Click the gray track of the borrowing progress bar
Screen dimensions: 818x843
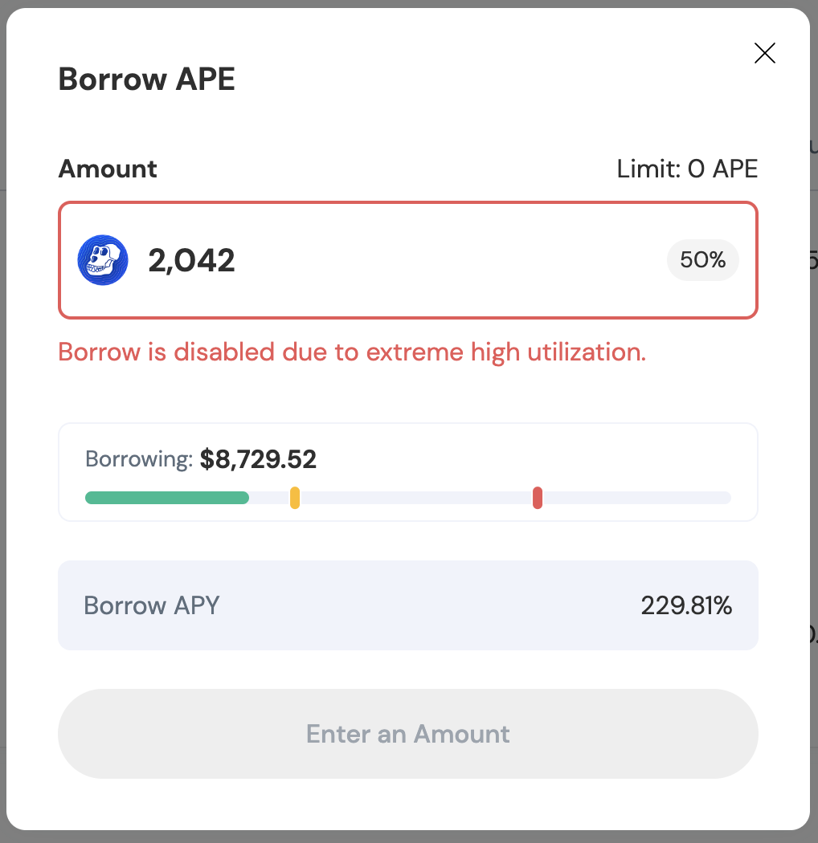coord(643,497)
